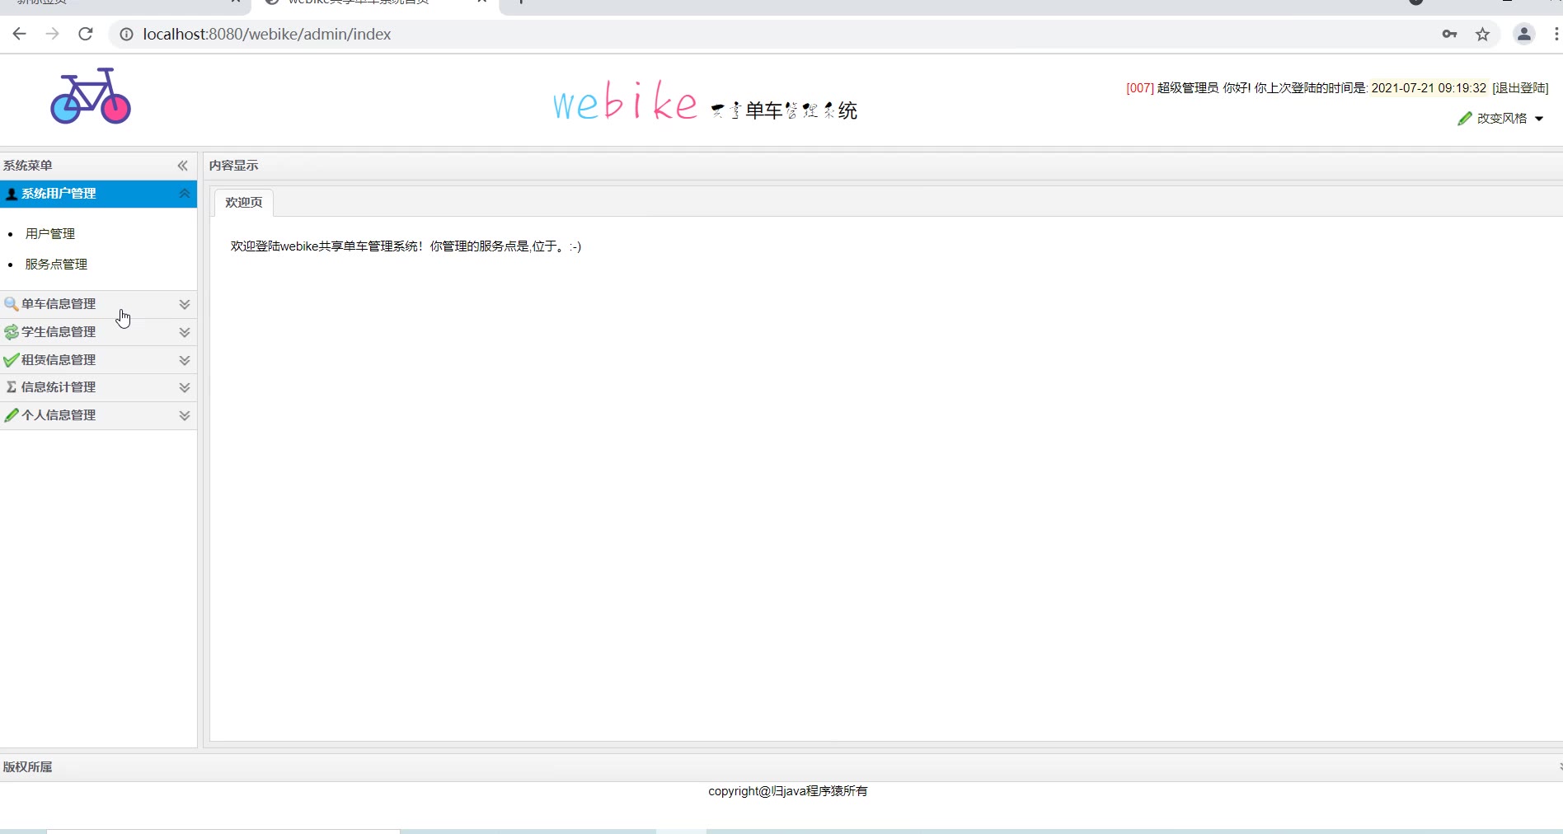Click the green icon beside 学生信息管理
The width and height of the screenshot is (1563, 834).
12,332
